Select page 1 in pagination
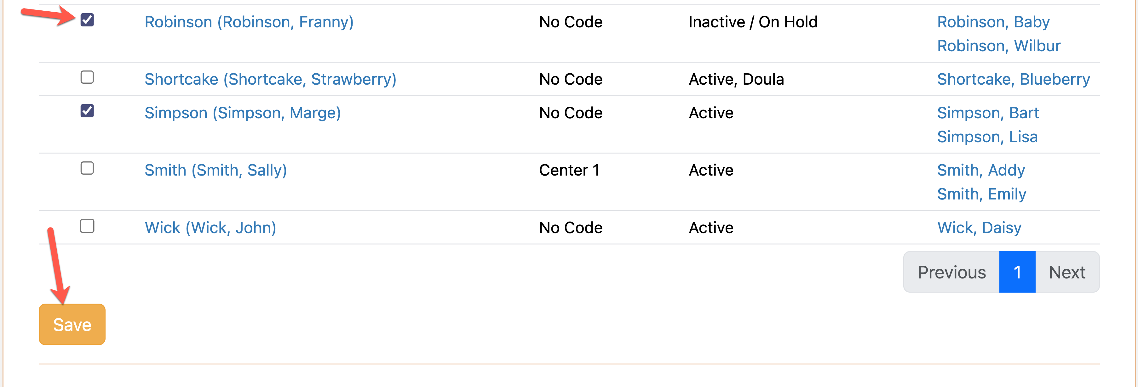1138x387 pixels. click(x=1017, y=272)
